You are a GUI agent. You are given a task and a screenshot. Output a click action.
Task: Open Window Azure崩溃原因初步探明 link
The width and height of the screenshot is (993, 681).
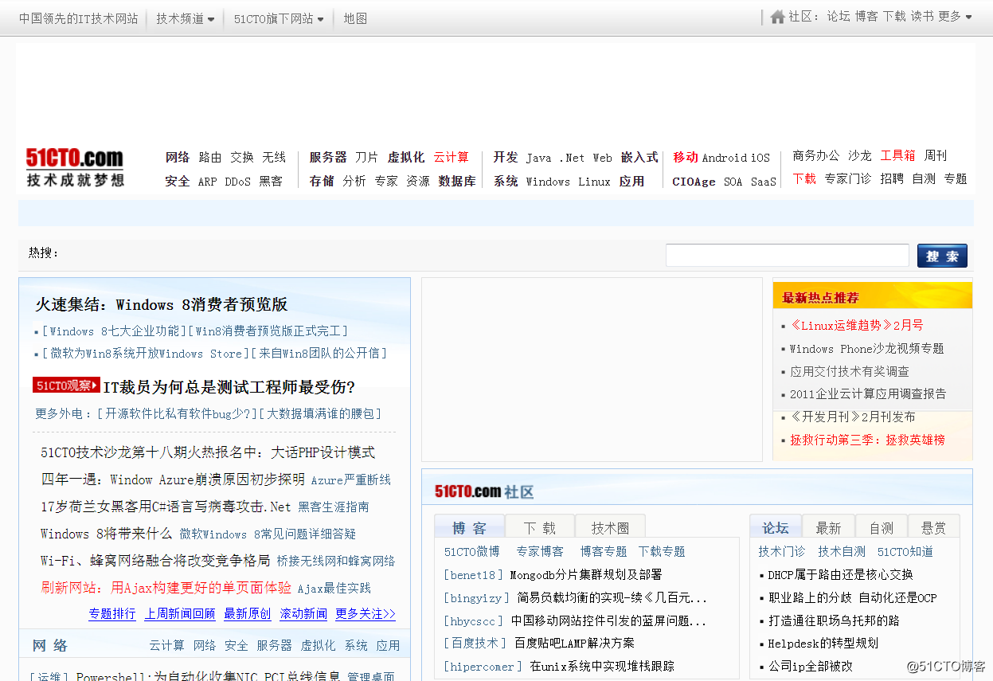pyautogui.click(x=173, y=479)
